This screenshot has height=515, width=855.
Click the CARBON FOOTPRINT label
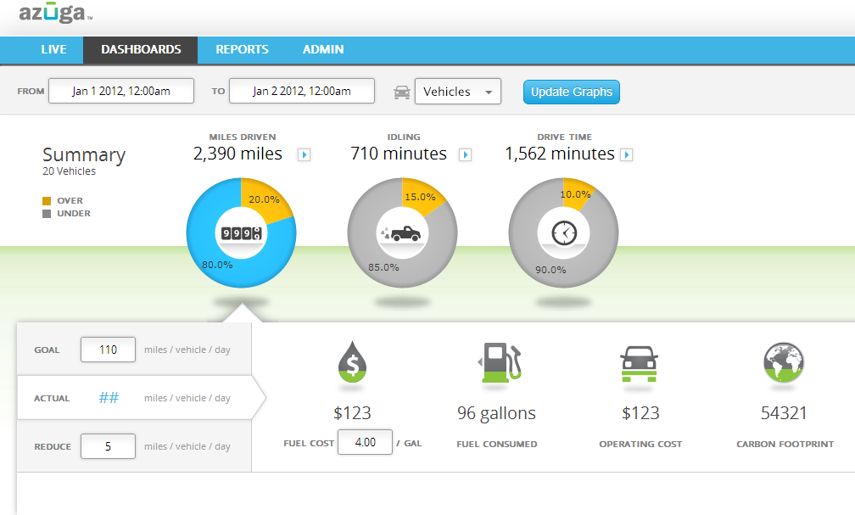[x=785, y=444]
